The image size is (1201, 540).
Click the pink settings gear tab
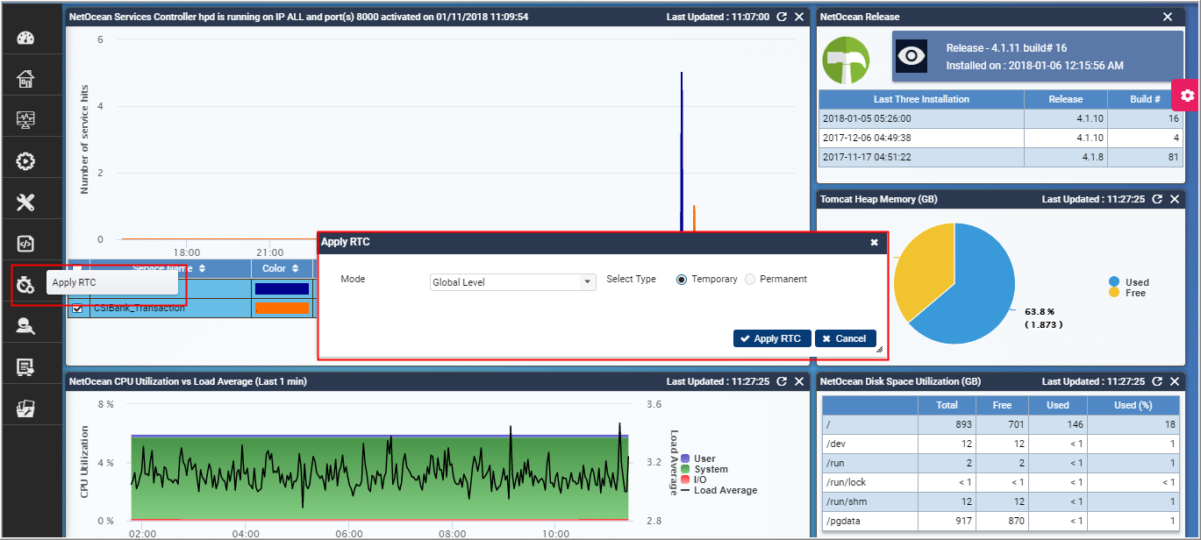[1187, 96]
